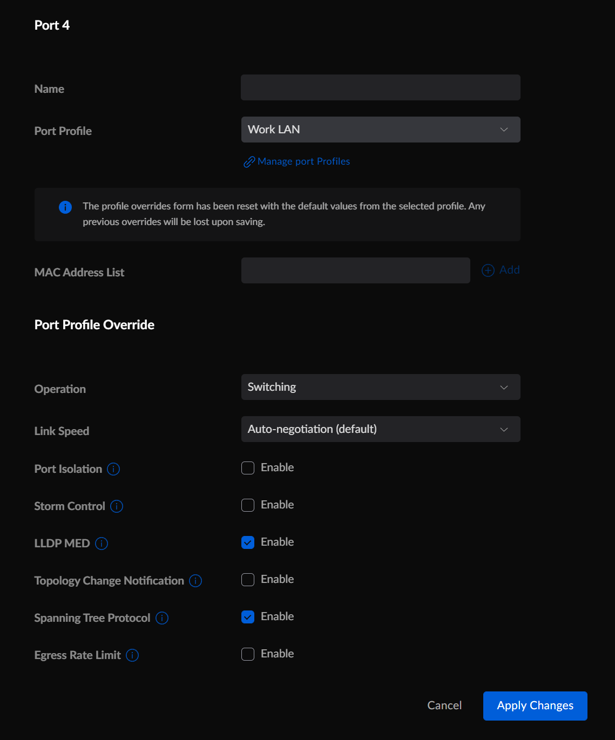Open the Port Profile dropdown showing Work LAN
The width and height of the screenshot is (615, 740).
point(381,130)
